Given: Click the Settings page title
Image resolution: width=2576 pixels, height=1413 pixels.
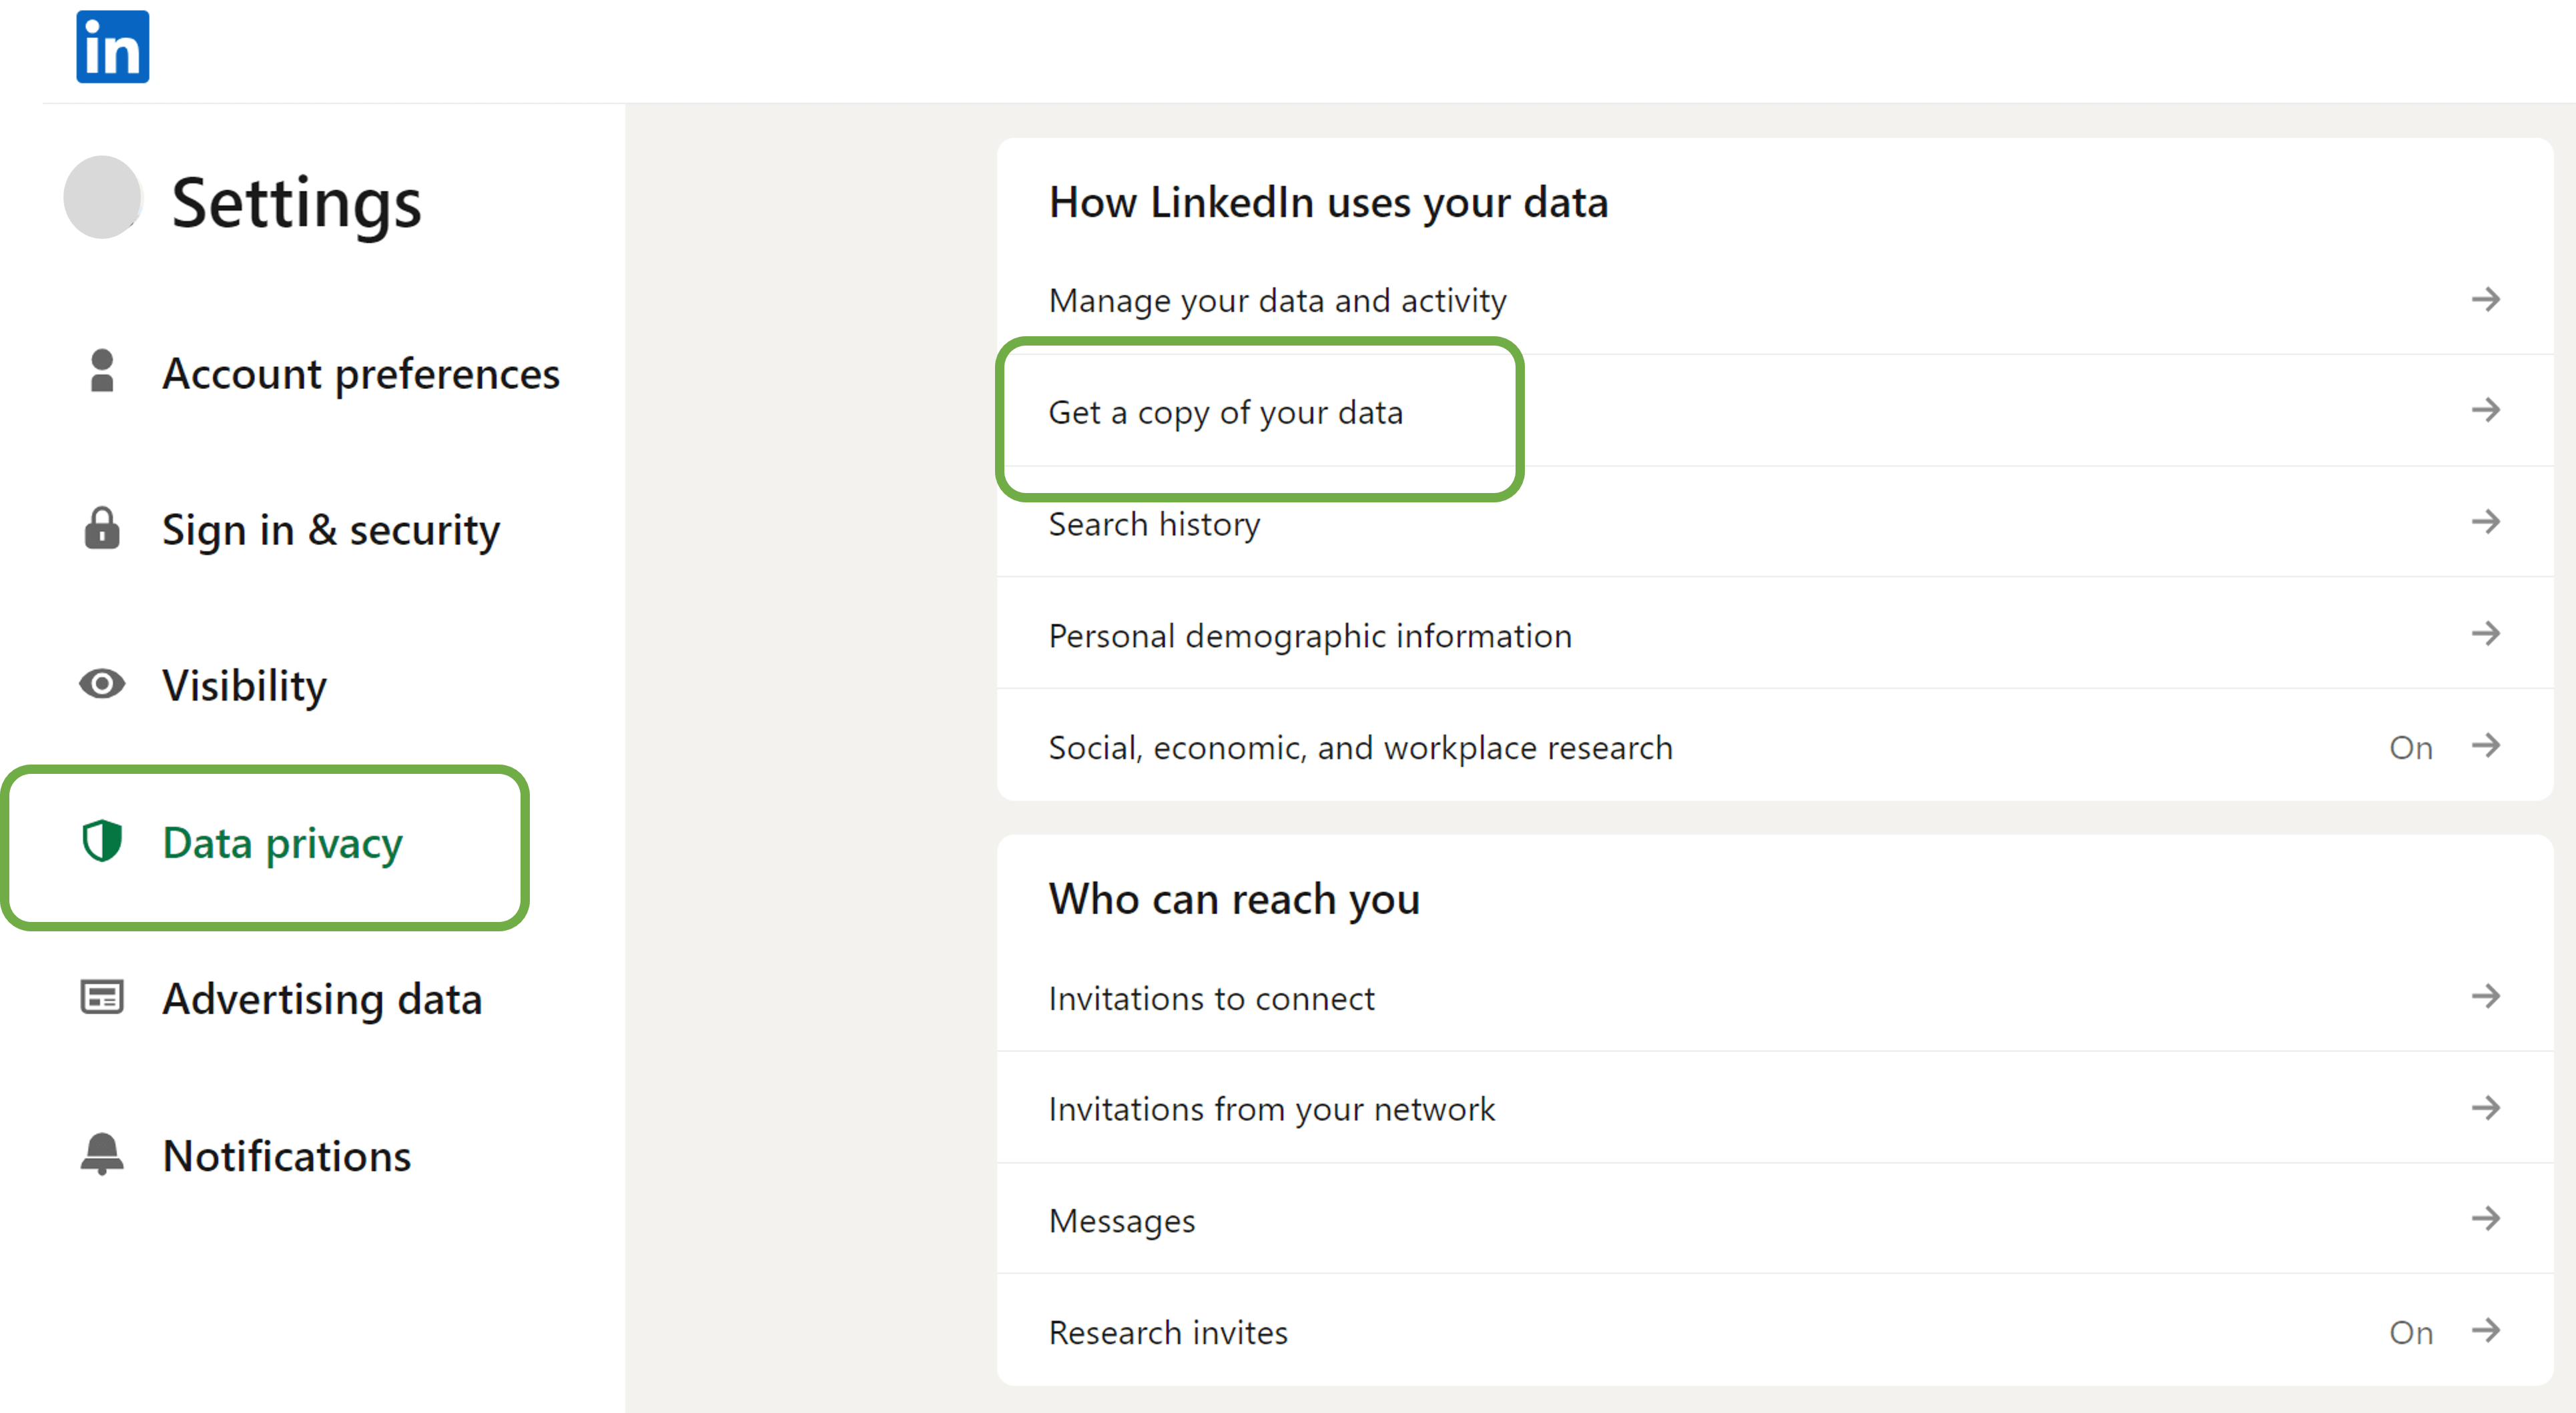Looking at the screenshot, I should point(296,204).
